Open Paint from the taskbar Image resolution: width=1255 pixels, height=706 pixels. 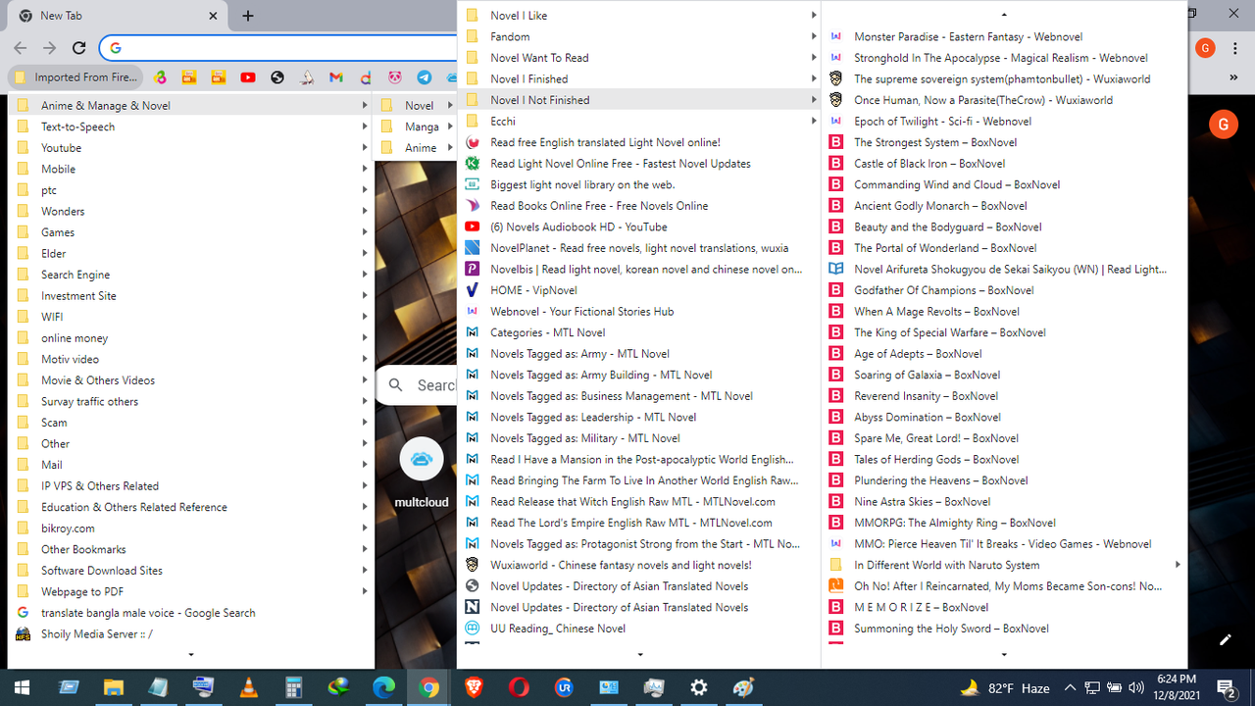coord(744,687)
